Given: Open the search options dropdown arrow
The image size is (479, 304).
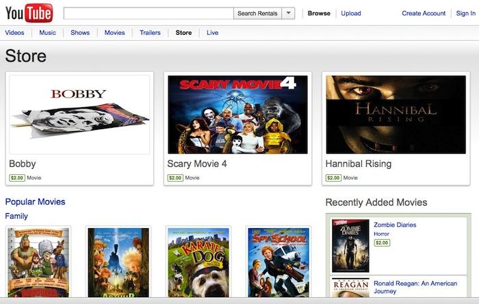Looking at the screenshot, I should pos(288,14).
